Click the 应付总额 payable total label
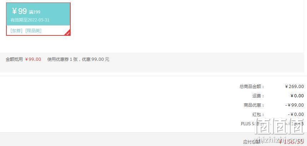The width and height of the screenshot is (307, 146). [x=254, y=142]
